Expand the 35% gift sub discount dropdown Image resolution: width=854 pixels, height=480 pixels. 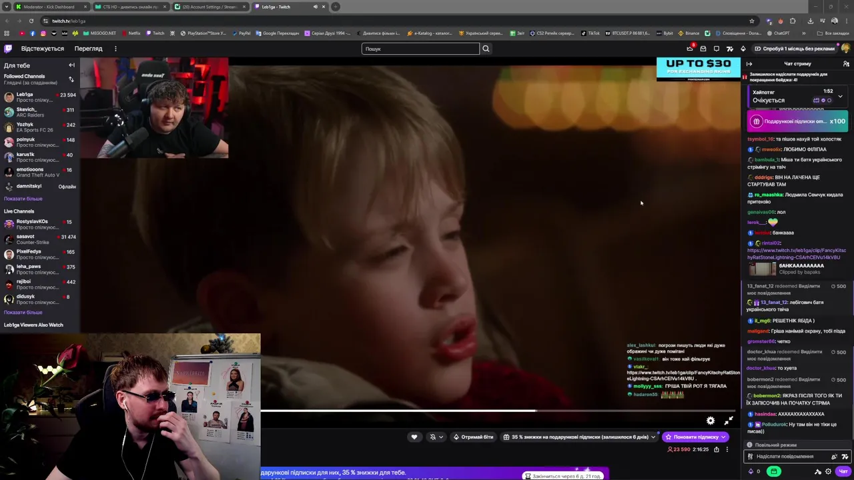coord(580,437)
